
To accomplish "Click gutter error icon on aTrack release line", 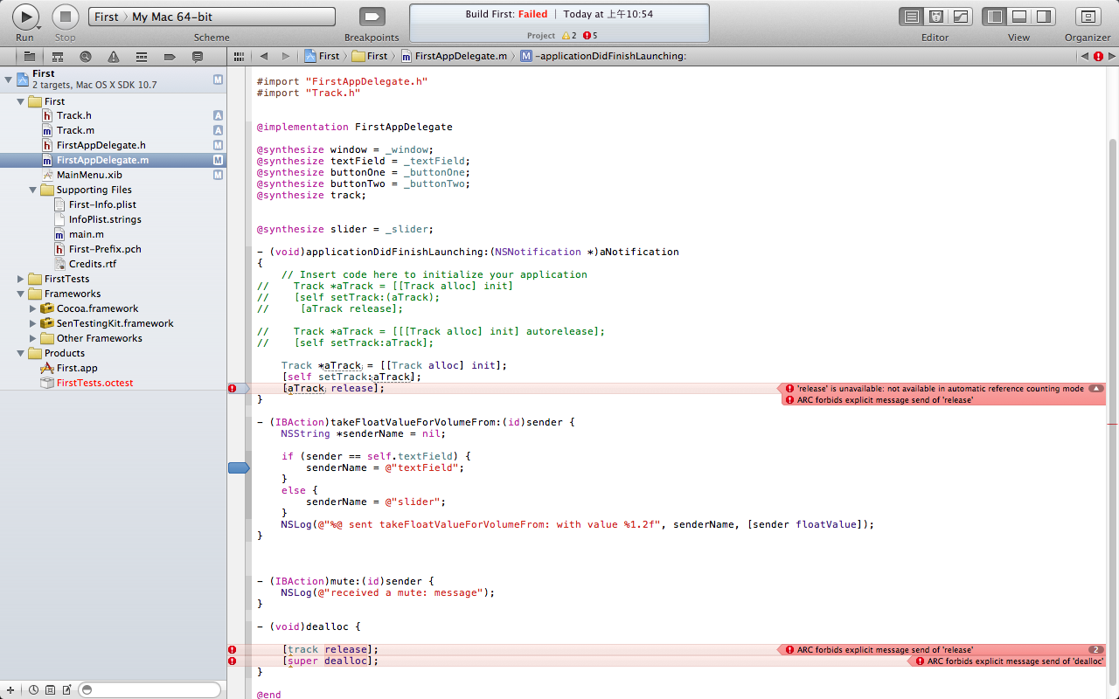I will point(233,388).
